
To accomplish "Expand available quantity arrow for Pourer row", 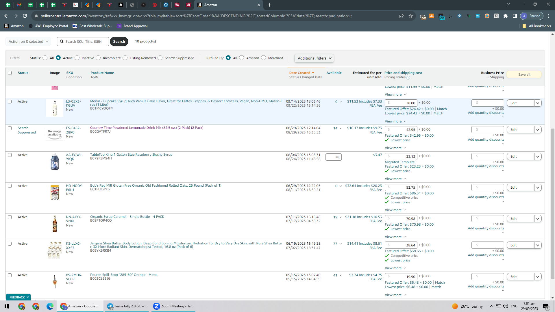I will [x=341, y=275].
